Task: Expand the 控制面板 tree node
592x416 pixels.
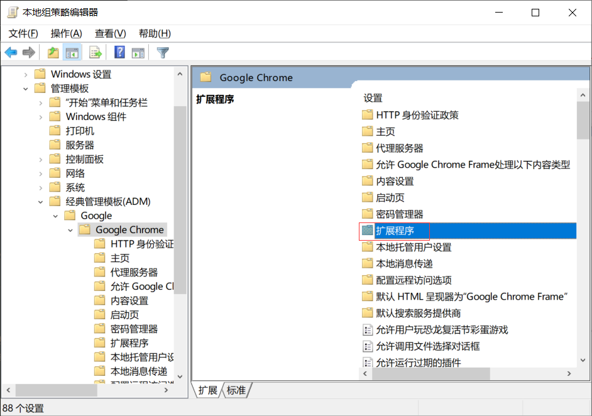Action: (x=41, y=160)
